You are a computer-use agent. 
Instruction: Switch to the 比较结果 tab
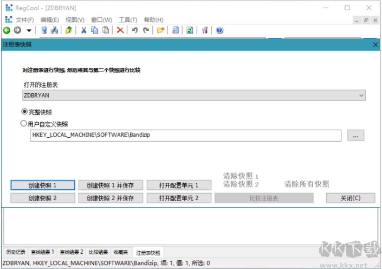[98, 252]
